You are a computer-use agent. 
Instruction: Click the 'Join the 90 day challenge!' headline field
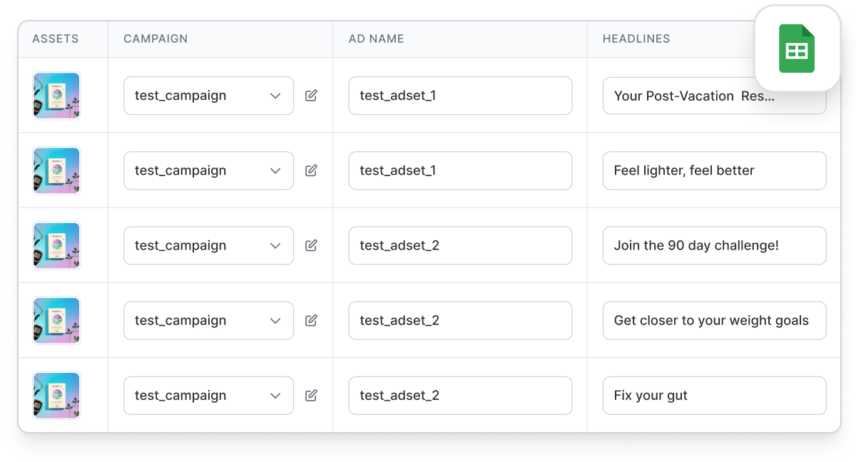[x=714, y=245]
